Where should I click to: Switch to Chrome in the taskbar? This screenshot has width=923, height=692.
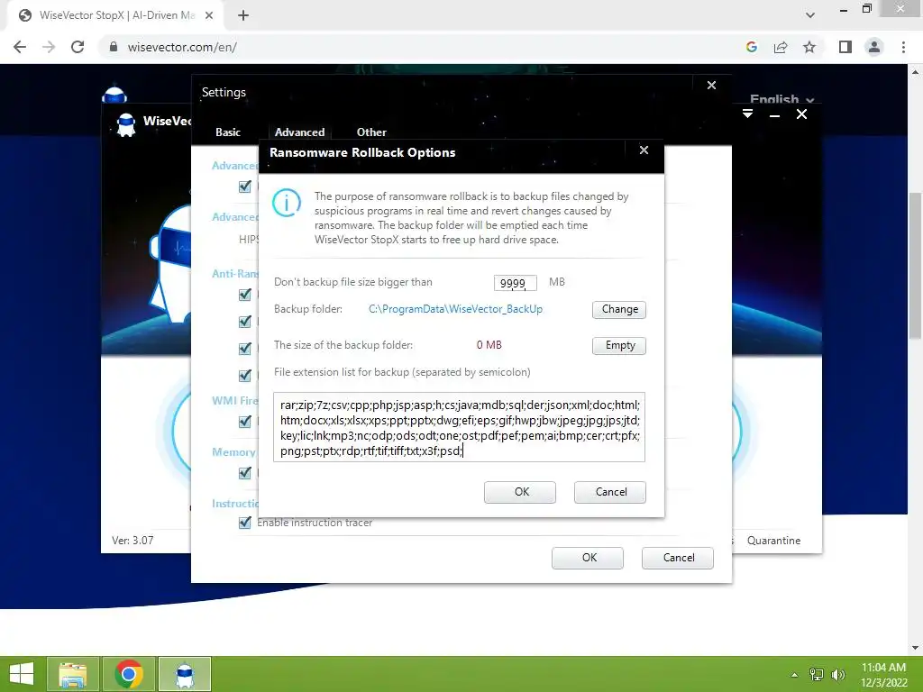coord(129,674)
